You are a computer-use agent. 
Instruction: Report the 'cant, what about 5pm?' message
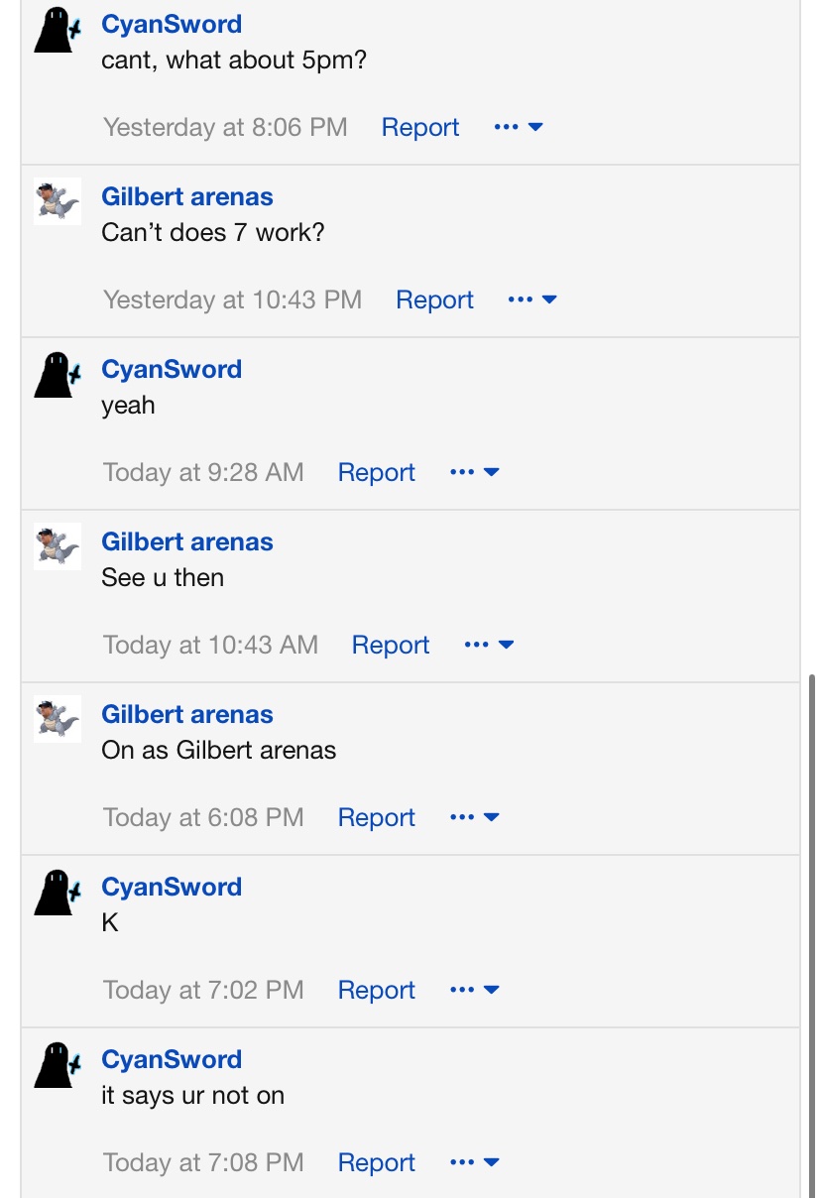click(420, 127)
